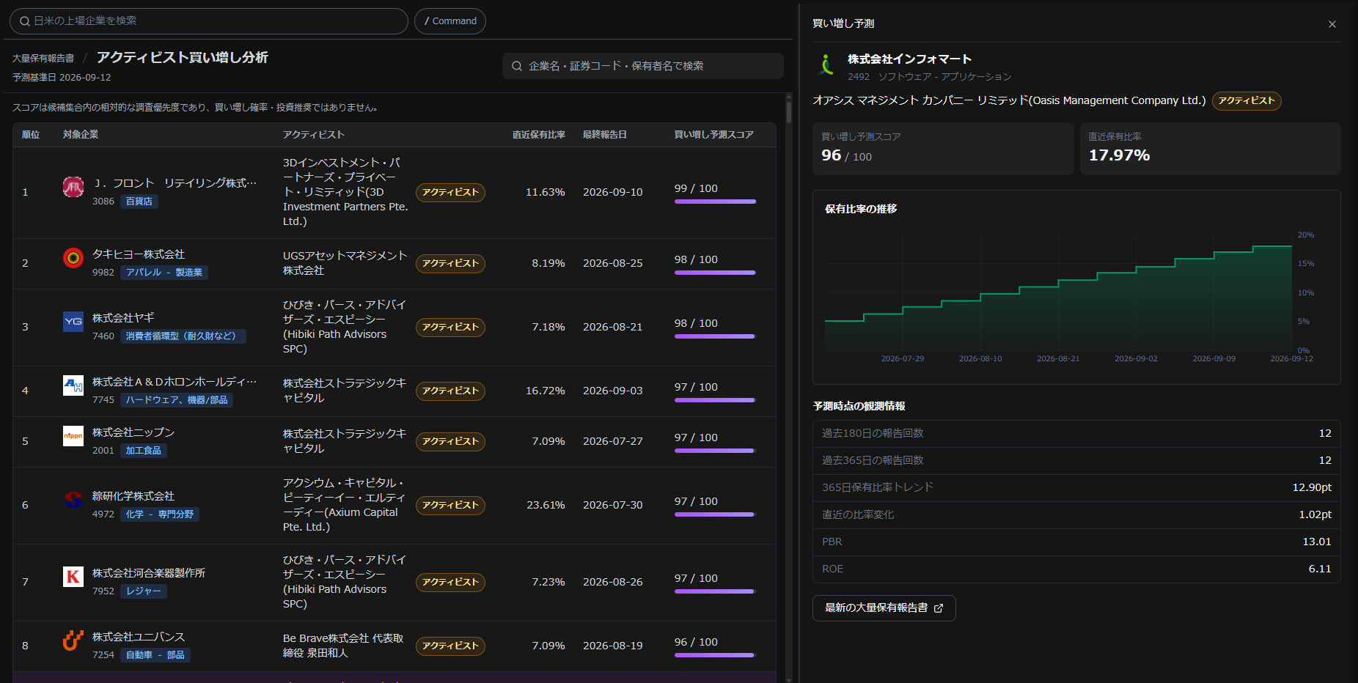This screenshot has width=1358, height=683.
Task: Click the 百貨店 industry tag
Action: coord(139,202)
